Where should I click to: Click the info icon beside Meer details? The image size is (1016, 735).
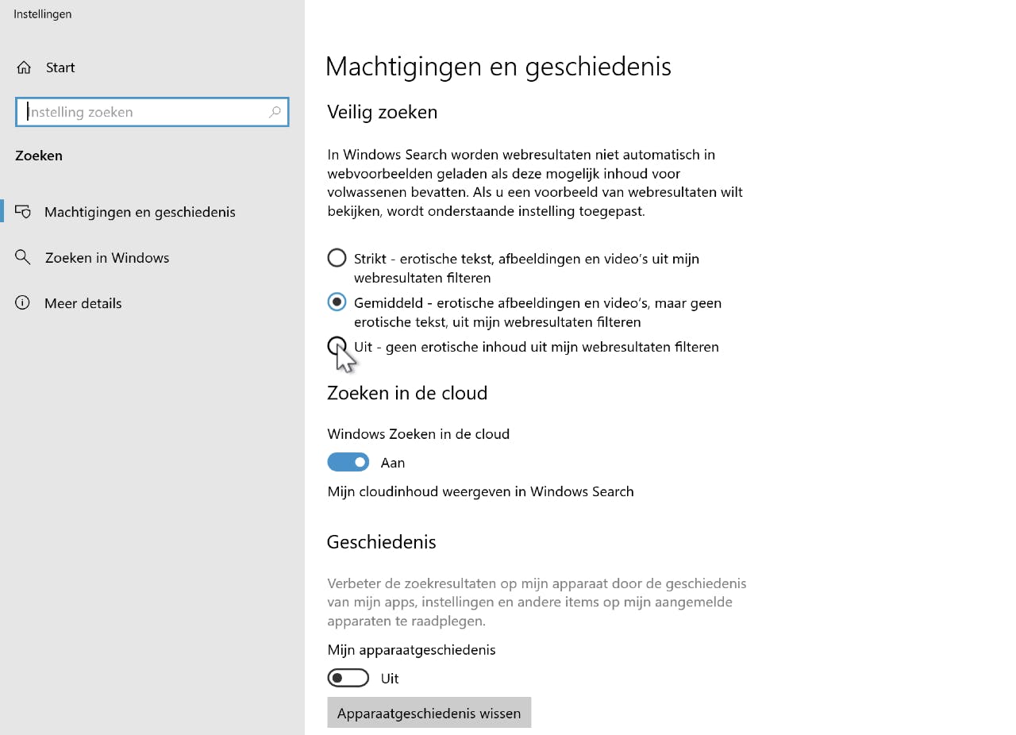click(x=23, y=302)
